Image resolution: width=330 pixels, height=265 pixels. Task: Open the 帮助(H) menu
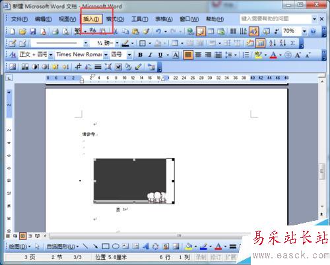(214, 19)
